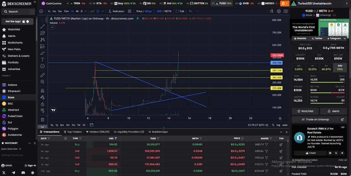
Task: Click the Search field
Action: 18,12
